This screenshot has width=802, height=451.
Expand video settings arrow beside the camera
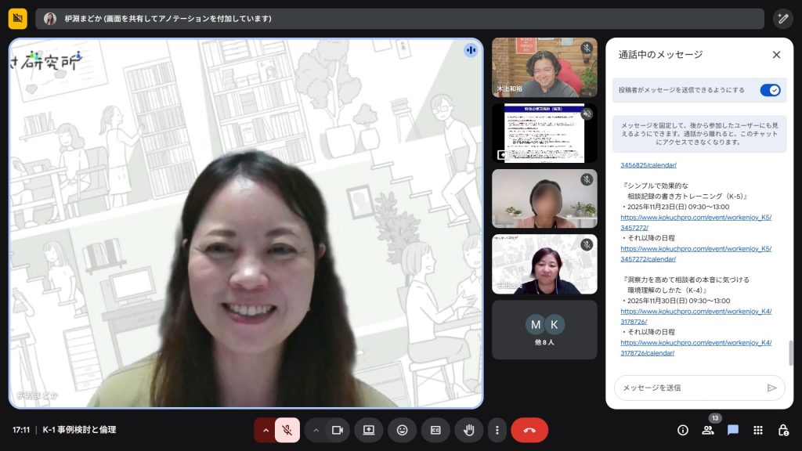coord(316,430)
